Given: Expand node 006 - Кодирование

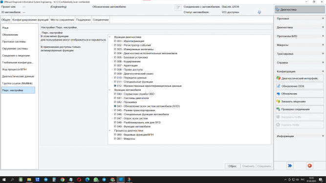Looking at the screenshot, I should [x=112, y=61].
